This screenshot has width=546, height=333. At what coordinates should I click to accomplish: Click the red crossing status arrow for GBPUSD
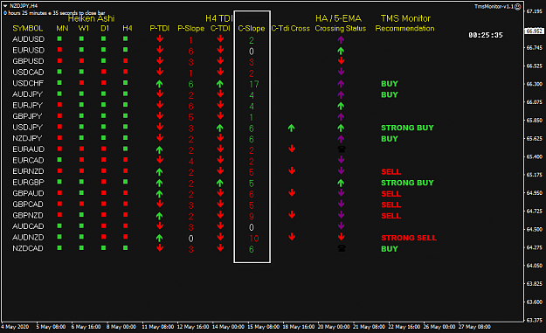click(341, 60)
